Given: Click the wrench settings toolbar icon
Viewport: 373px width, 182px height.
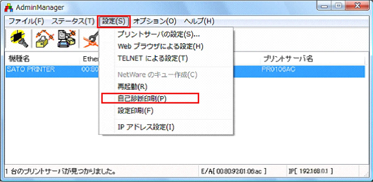Looking at the screenshot, I should [91, 40].
